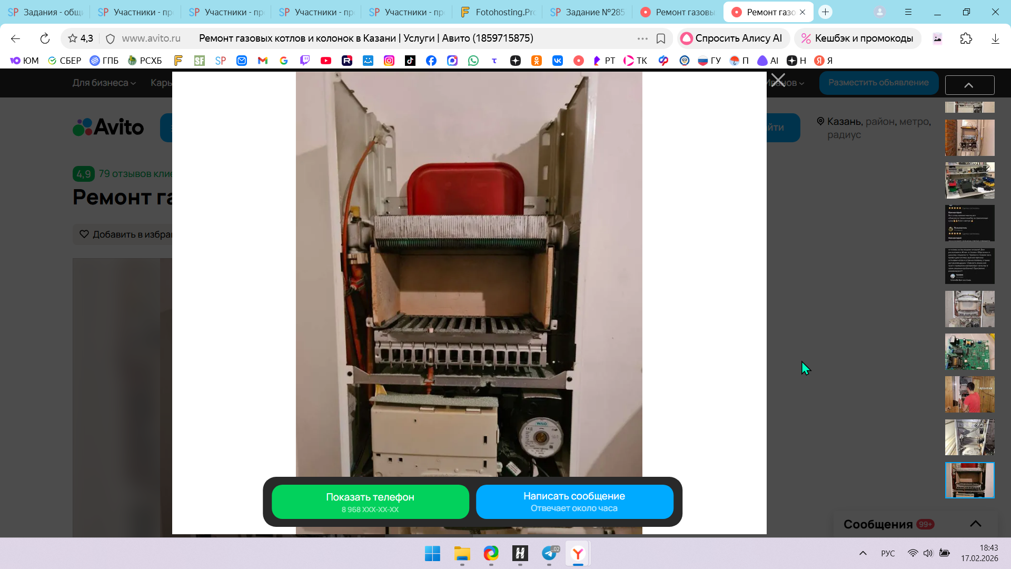The image size is (1011, 569).
Task: Open downloads arrow icon in toolbar
Action: (995, 38)
